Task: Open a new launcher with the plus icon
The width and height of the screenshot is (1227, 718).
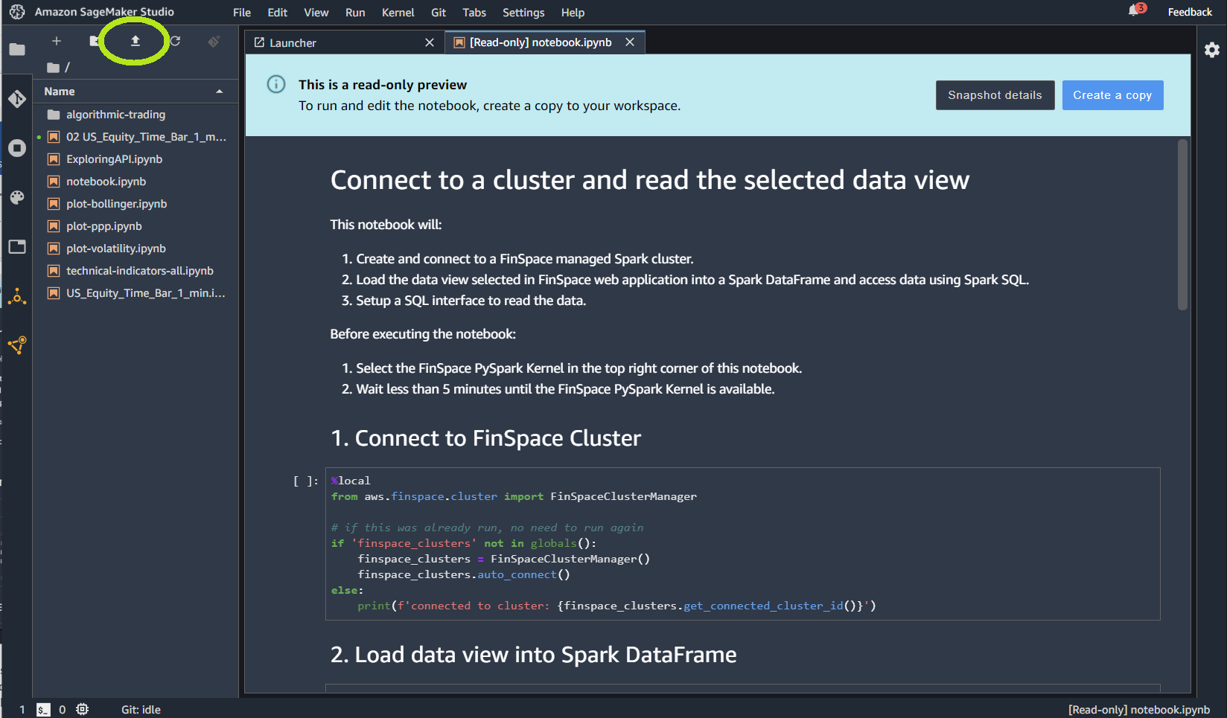Action: (x=57, y=41)
